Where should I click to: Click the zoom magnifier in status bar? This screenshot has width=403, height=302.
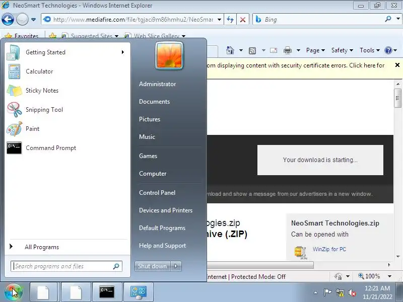coord(361,276)
